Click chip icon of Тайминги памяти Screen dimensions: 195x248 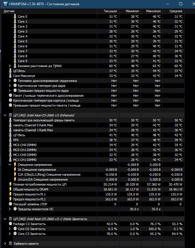pyautogui.click(x=10, y=244)
